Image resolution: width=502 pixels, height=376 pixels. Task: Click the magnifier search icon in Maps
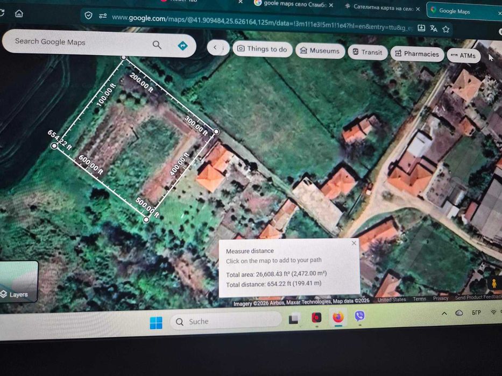tap(157, 45)
